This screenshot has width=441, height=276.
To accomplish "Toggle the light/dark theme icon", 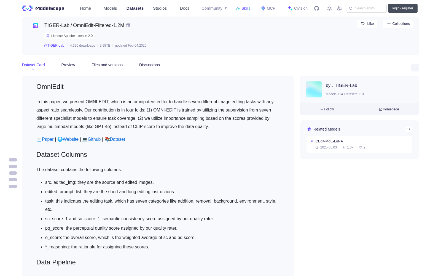I will [329, 8].
